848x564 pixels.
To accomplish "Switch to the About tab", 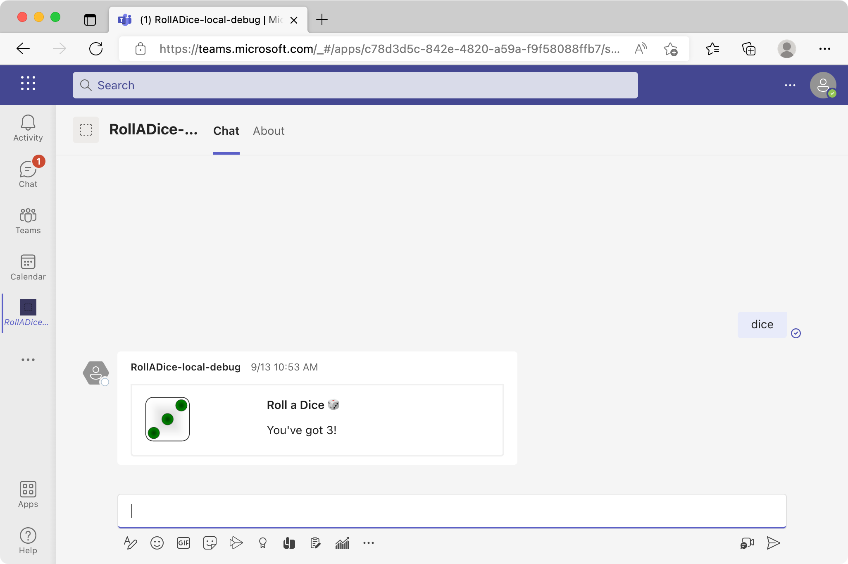I will tap(268, 131).
